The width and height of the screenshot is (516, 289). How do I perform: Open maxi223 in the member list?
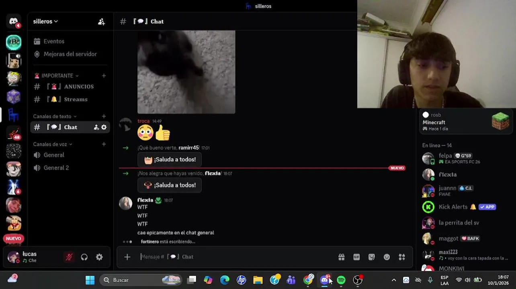click(464, 255)
